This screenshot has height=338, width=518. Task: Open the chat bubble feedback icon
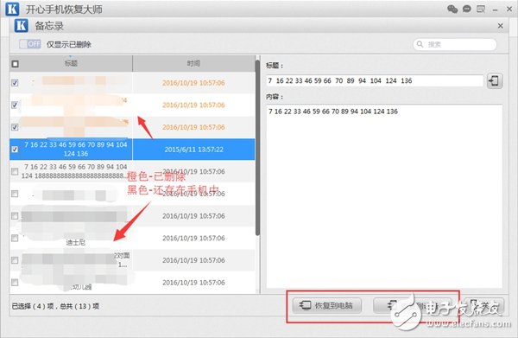[x=467, y=9]
